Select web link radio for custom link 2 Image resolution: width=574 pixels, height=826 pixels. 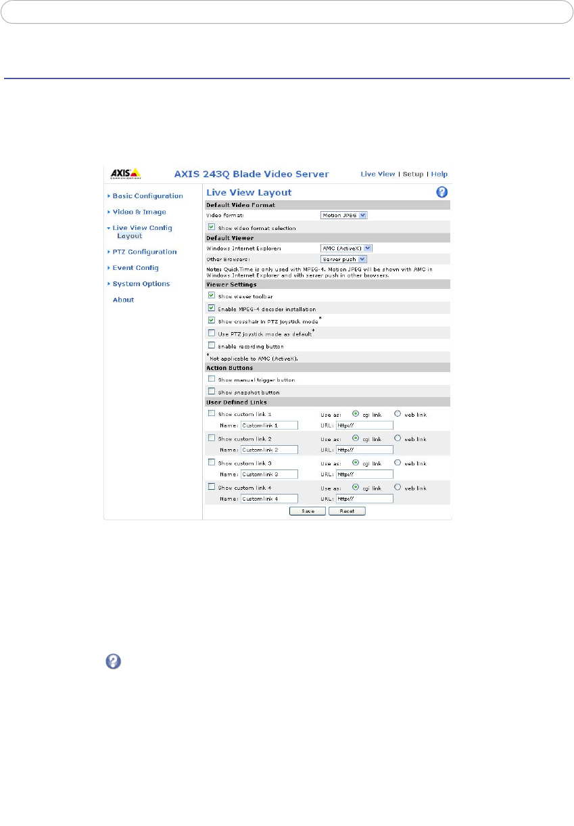[x=398, y=438]
